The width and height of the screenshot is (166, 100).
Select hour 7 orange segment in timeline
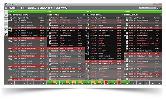coord(55,82)
